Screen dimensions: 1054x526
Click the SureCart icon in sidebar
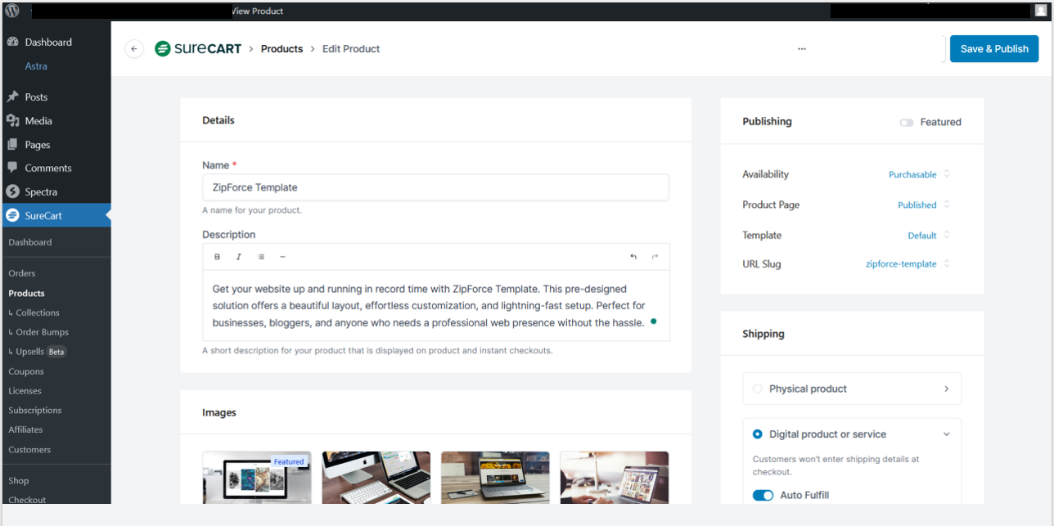pos(12,216)
